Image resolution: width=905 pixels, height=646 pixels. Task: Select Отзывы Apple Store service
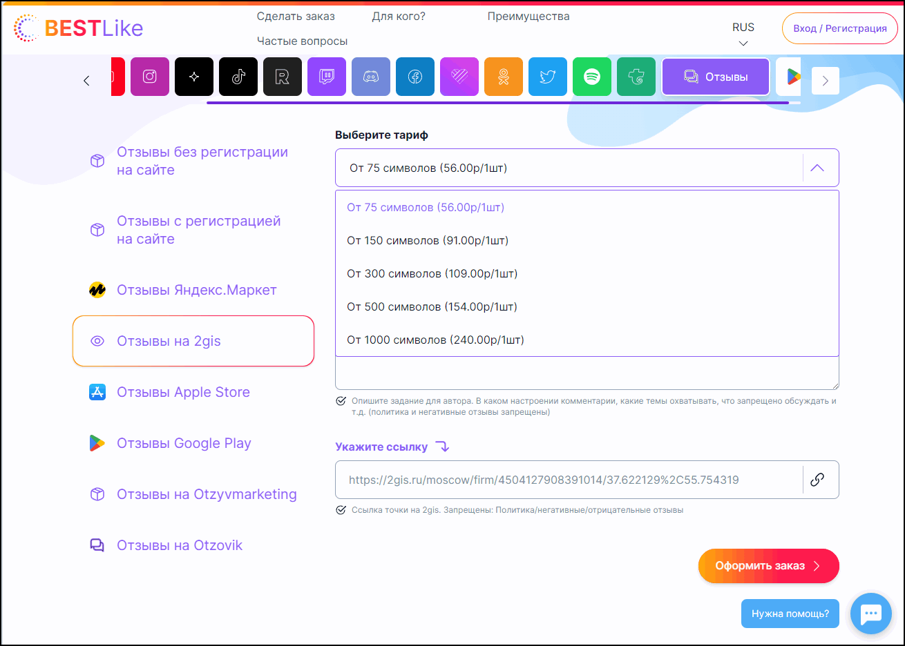point(193,392)
